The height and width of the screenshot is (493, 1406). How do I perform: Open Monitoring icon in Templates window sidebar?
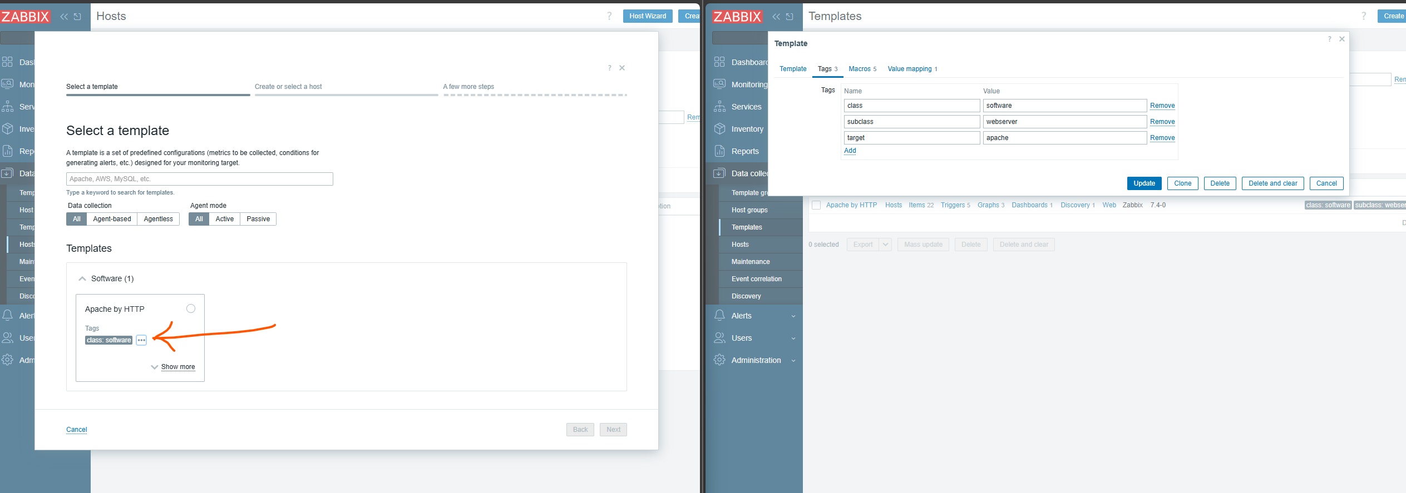coord(719,84)
